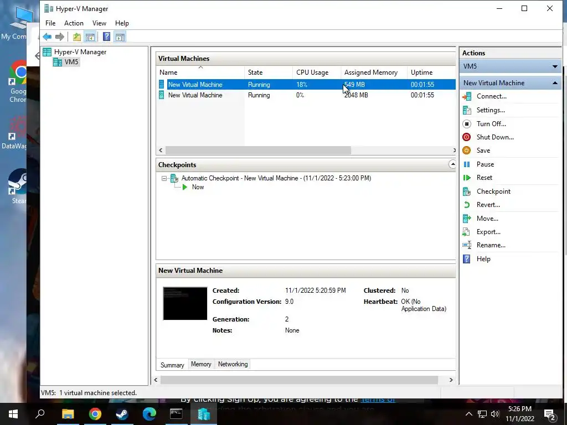Viewport: 567px width, 425px height.
Task: Collapse the Automatic Checkpoint tree node
Action: coord(164,179)
